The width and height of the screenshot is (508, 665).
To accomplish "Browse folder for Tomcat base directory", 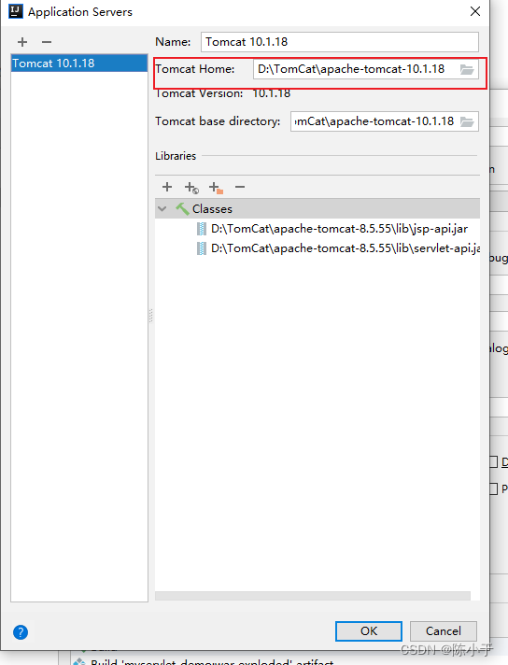I will (x=467, y=121).
